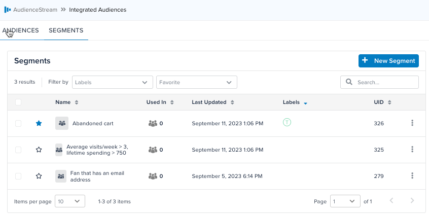Unfavorite the Abandoned cart segment star
Image resolution: width=429 pixels, height=215 pixels.
click(39, 123)
